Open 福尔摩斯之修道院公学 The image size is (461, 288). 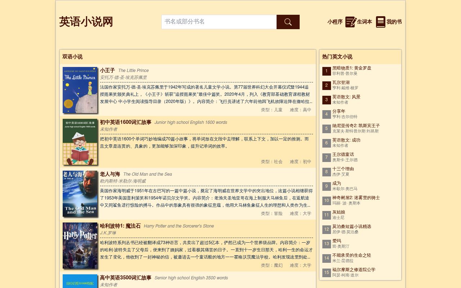point(354,270)
